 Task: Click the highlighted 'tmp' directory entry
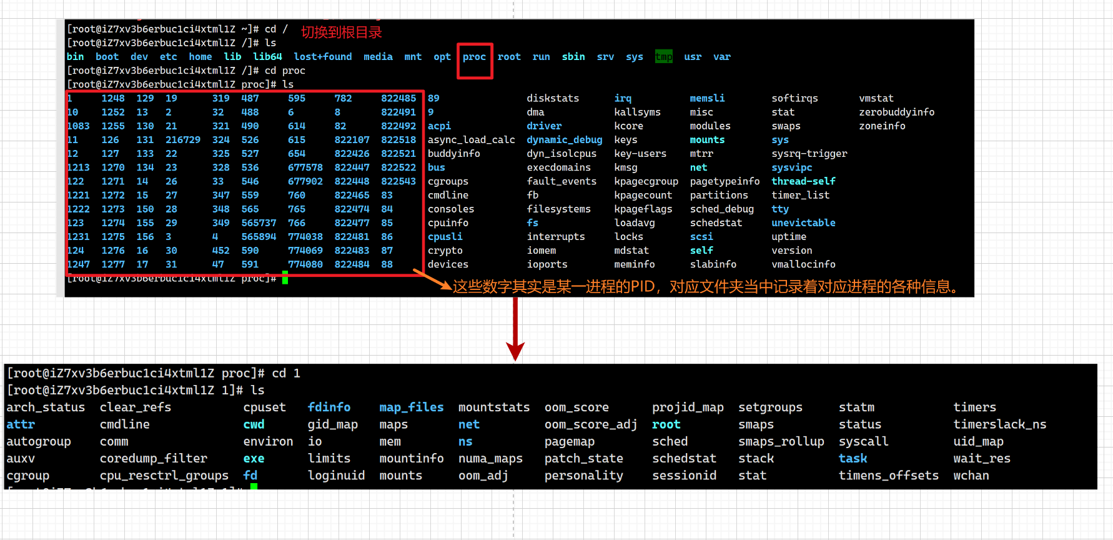point(663,57)
